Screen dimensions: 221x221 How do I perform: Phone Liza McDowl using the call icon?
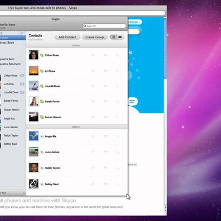pos(118,86)
